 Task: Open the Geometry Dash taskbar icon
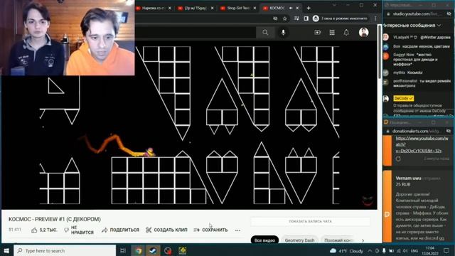182,250
